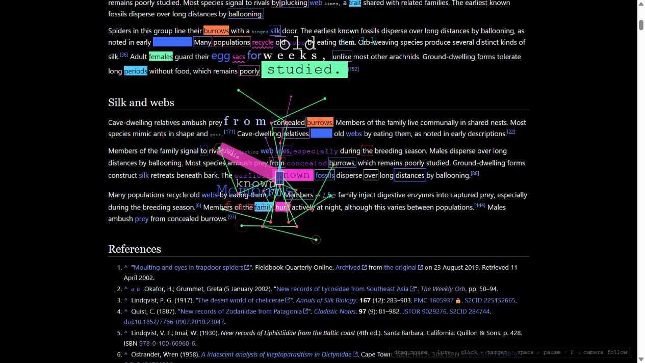Click the "Silk and webs" section heading
Screen dimensions: 645x363
(141, 102)
